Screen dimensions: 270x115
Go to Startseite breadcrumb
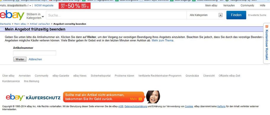tap(5, 24)
